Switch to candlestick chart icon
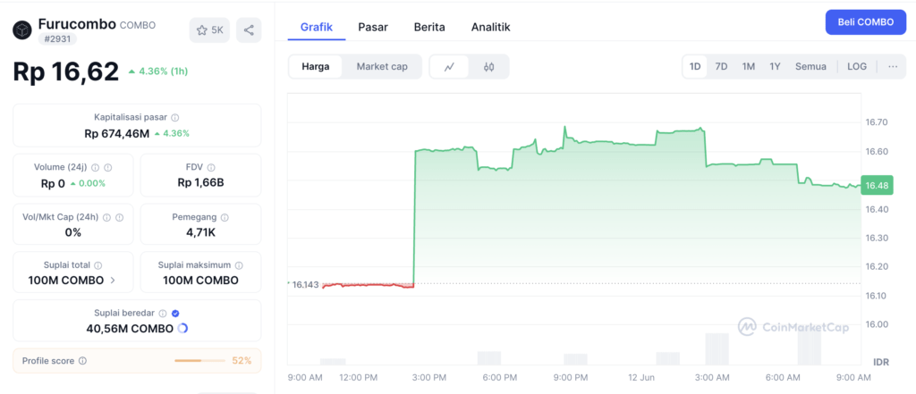 (x=489, y=66)
